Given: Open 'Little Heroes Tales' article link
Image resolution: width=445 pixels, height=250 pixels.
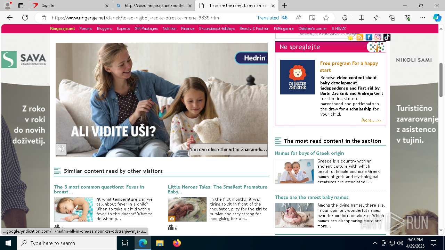Looking at the screenshot, I should [218, 189].
